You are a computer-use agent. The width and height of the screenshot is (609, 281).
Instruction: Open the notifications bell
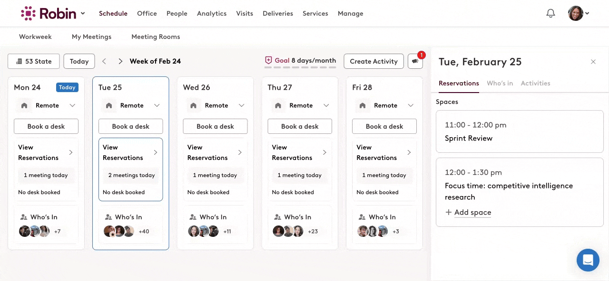coord(550,14)
